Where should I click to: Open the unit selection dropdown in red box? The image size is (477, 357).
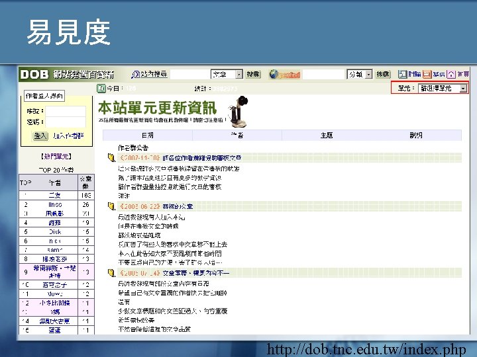click(x=443, y=89)
